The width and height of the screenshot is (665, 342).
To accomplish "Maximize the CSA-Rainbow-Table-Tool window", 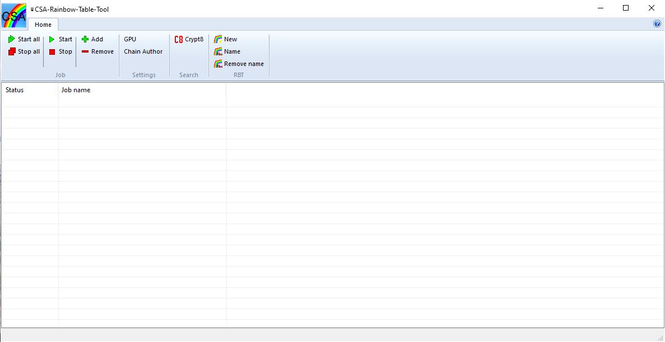I will pyautogui.click(x=626, y=8).
